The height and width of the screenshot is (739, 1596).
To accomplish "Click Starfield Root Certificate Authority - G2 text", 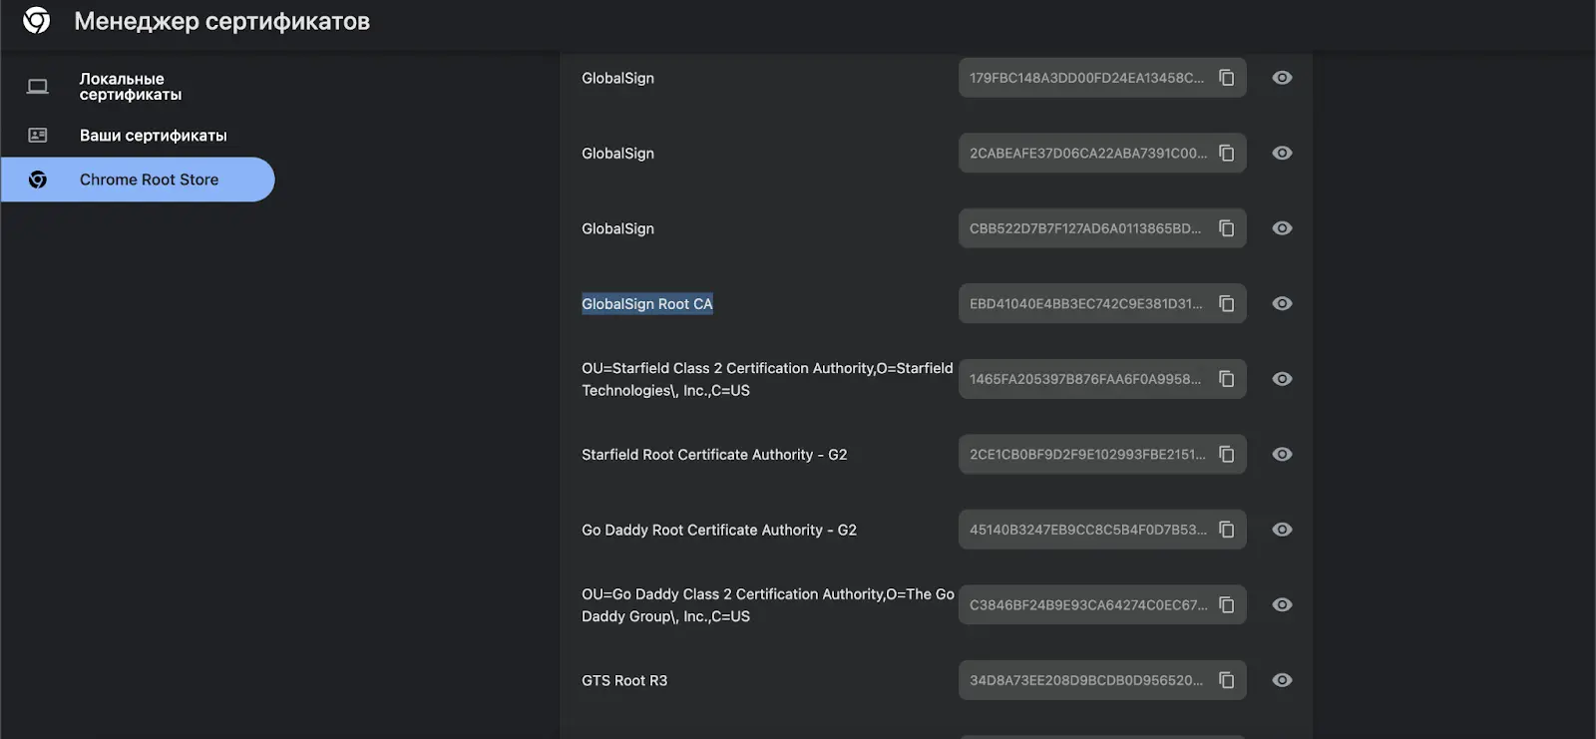I will (x=714, y=455).
